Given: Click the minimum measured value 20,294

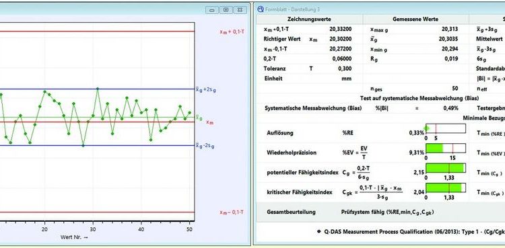Looking at the screenshot, I should [450, 49].
